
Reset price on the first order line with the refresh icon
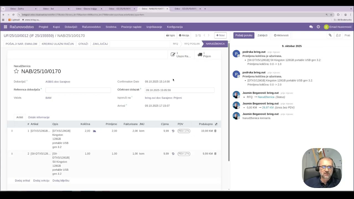173,131
